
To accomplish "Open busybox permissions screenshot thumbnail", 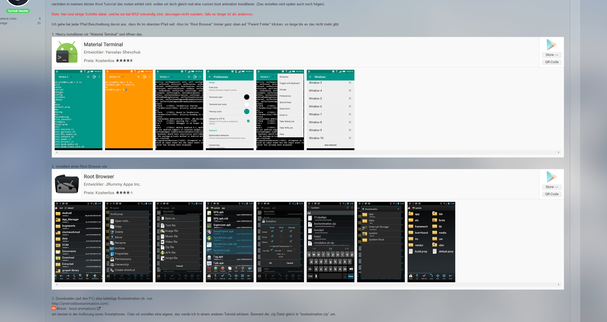I will tap(280, 242).
